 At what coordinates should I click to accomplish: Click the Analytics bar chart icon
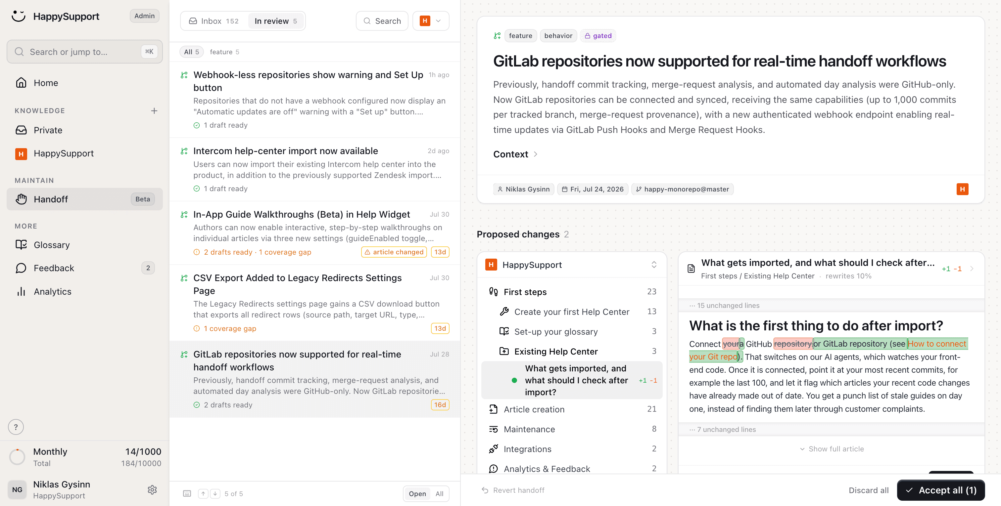(21, 291)
